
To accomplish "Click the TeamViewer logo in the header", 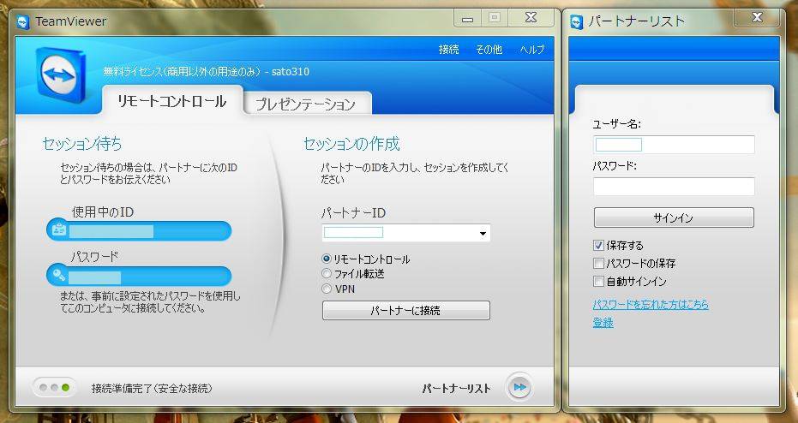I will point(61,75).
